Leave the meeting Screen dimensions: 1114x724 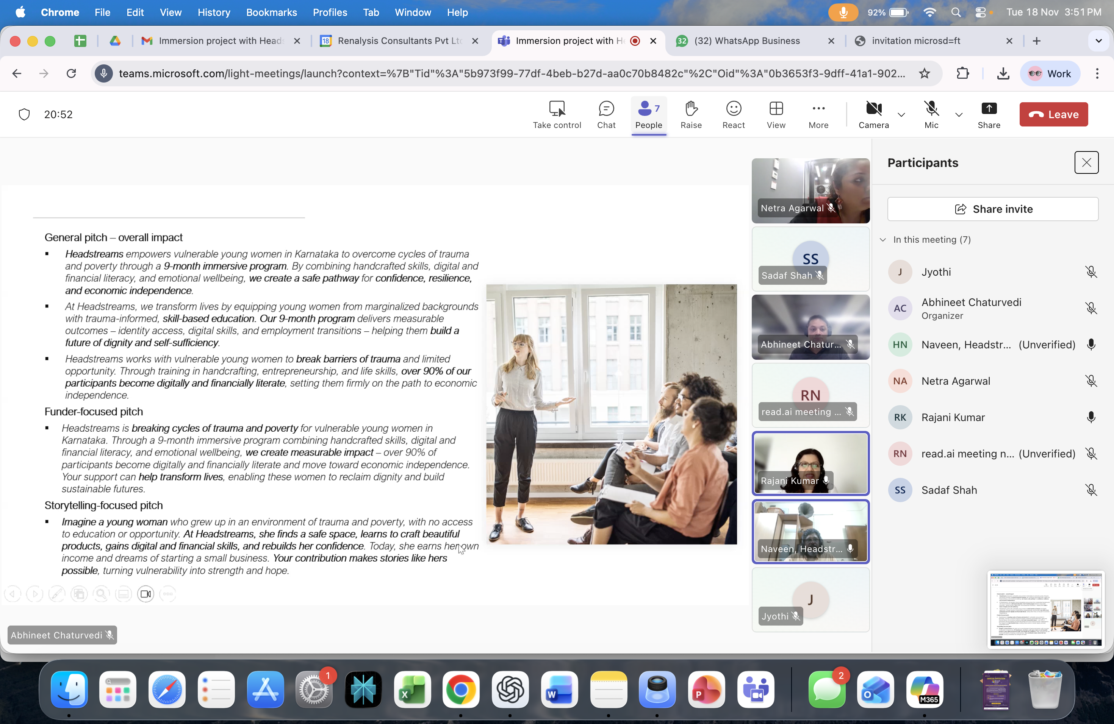click(x=1053, y=115)
